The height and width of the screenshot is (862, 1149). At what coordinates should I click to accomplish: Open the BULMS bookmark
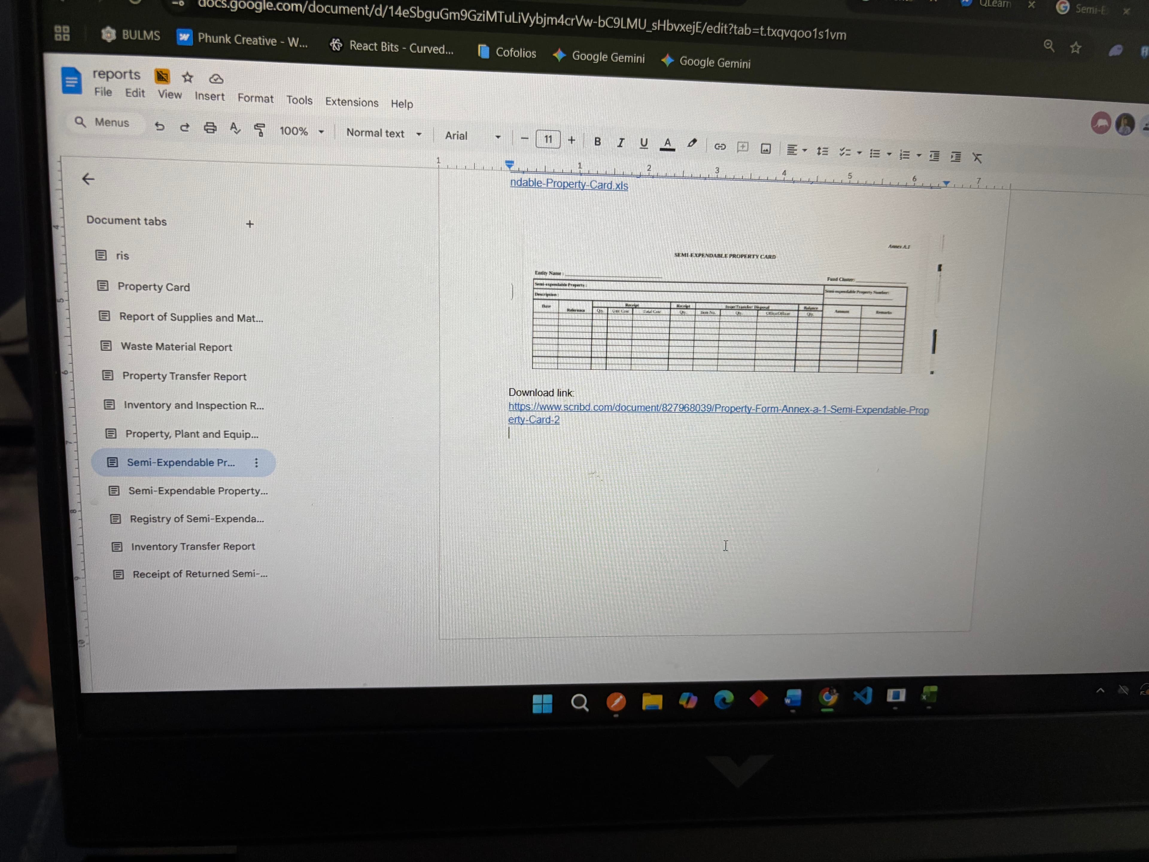click(x=131, y=35)
